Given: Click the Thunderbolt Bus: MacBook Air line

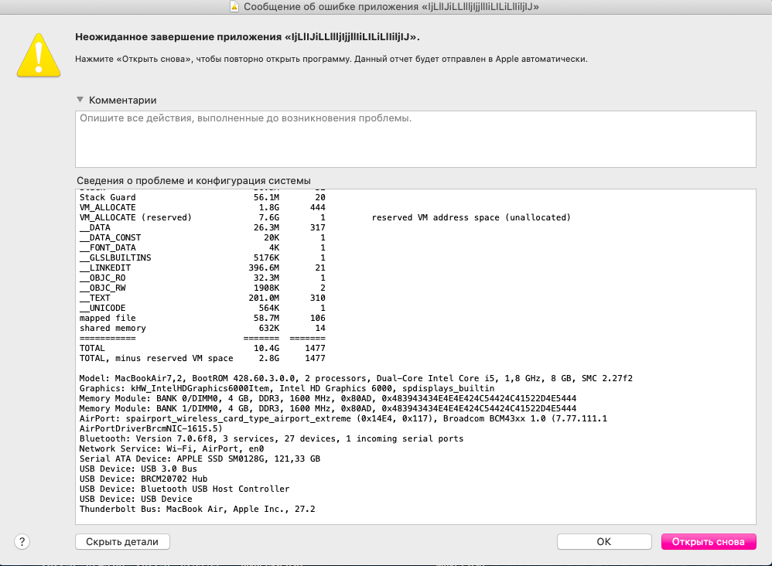Looking at the screenshot, I should (x=197, y=510).
